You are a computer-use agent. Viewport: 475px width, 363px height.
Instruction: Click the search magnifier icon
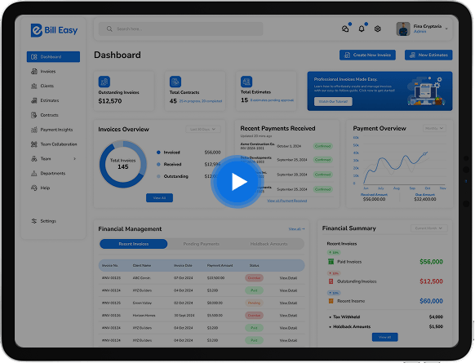[109, 29]
